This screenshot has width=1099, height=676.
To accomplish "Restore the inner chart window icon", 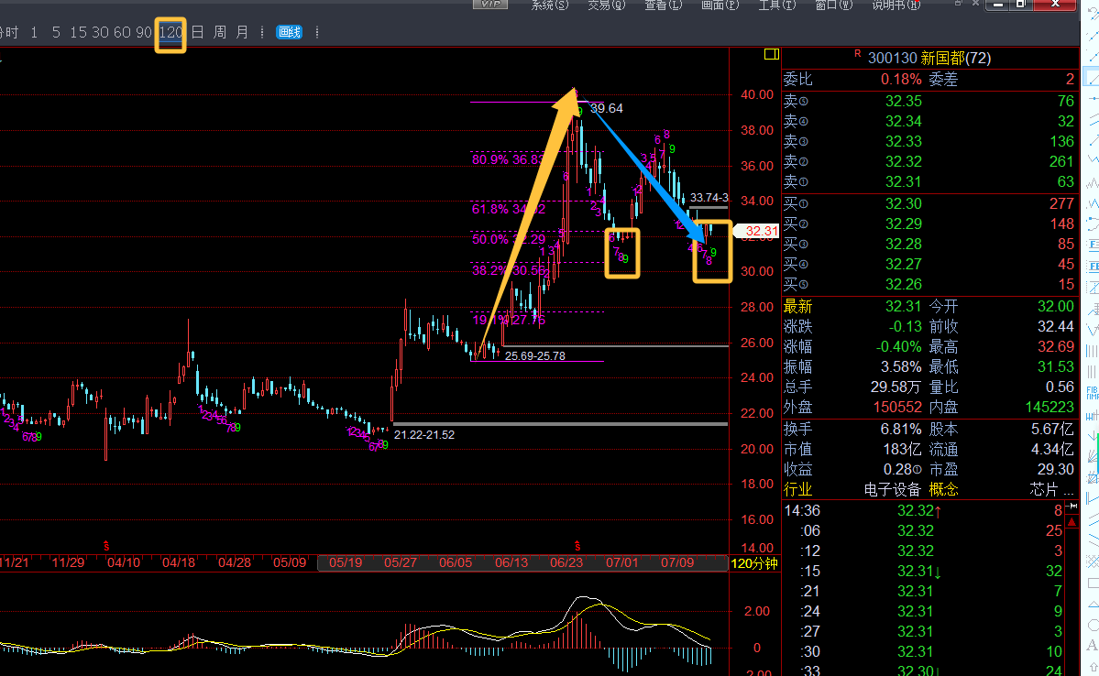I will point(958,3).
